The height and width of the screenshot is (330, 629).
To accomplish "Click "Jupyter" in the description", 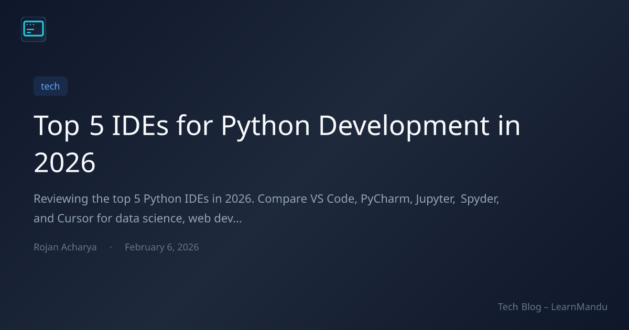I will coord(433,200).
